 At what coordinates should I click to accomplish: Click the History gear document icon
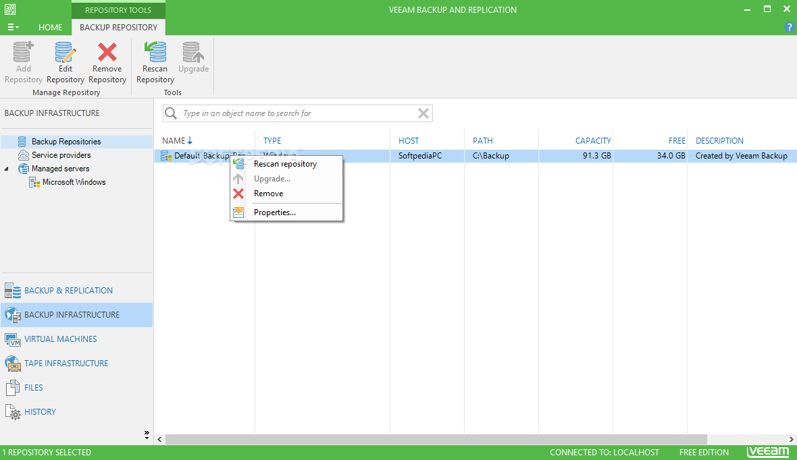point(14,412)
